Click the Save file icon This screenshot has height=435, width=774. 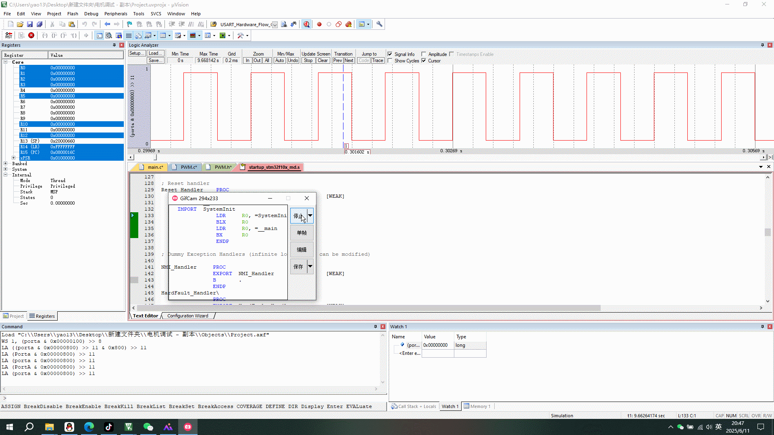click(30, 24)
